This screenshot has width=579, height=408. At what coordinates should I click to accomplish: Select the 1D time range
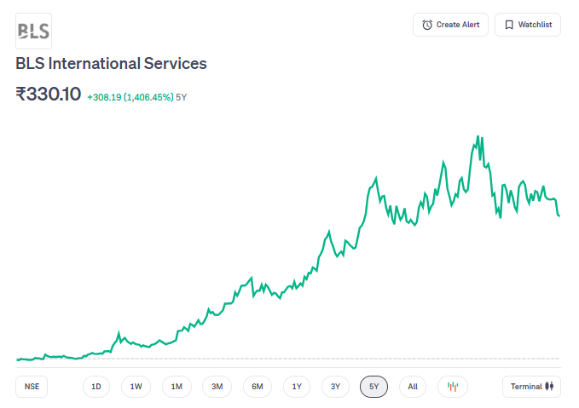96,387
